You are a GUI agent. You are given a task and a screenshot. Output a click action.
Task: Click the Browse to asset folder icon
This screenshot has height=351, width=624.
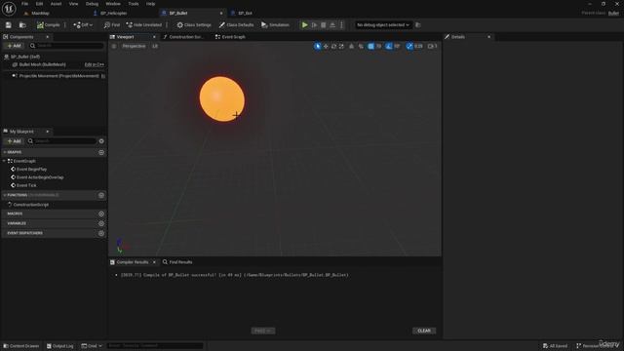[22, 25]
